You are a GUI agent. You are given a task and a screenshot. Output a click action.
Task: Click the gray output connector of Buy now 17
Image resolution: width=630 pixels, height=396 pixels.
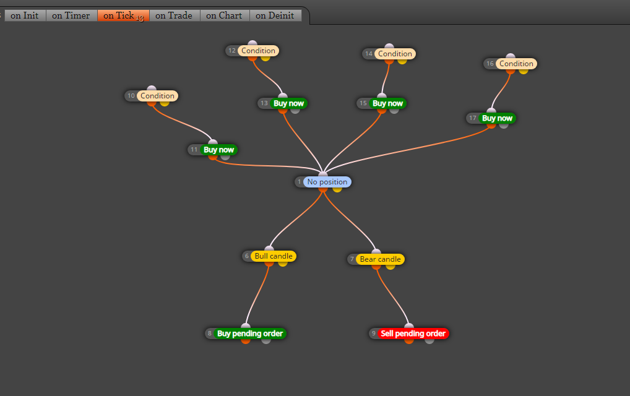(504, 126)
